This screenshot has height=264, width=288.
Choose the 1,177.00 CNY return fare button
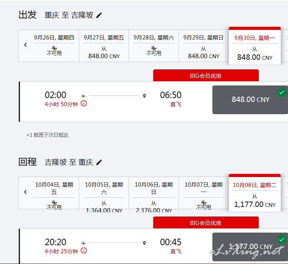(250, 247)
